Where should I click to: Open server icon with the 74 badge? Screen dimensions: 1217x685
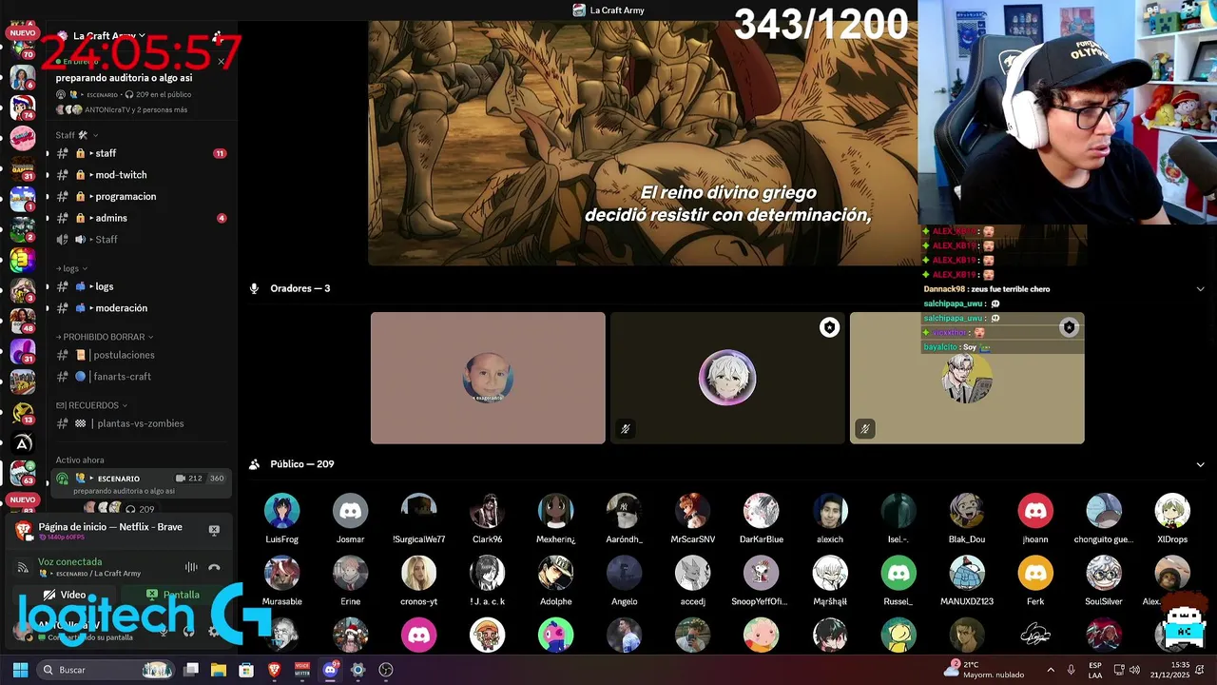[x=23, y=107]
